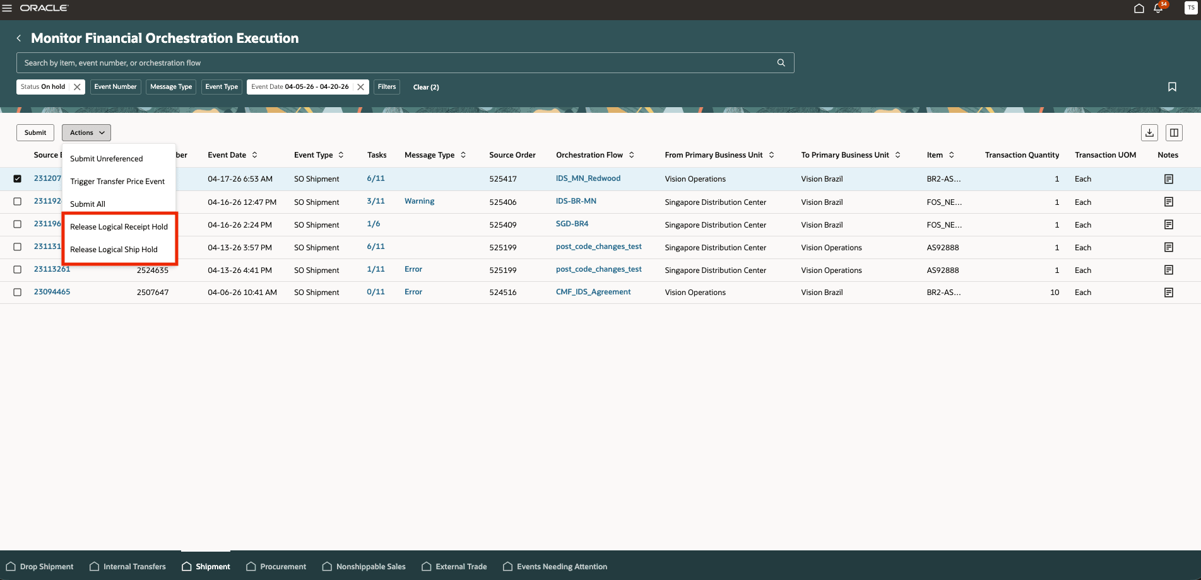Click the search magnifier icon
The image size is (1201, 580).
click(x=781, y=62)
